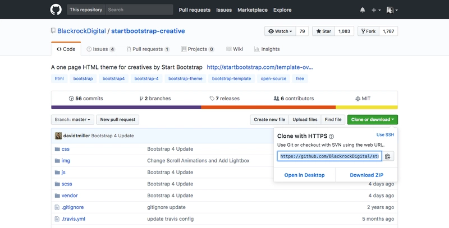Expand the plus create-new menu

coord(376,10)
